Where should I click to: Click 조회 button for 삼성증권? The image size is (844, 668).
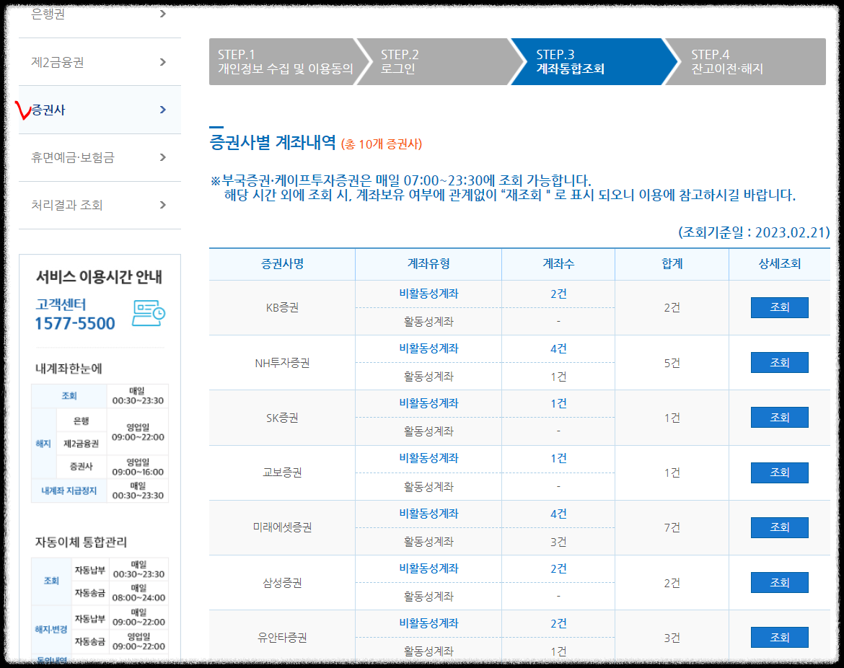pyautogui.click(x=779, y=582)
